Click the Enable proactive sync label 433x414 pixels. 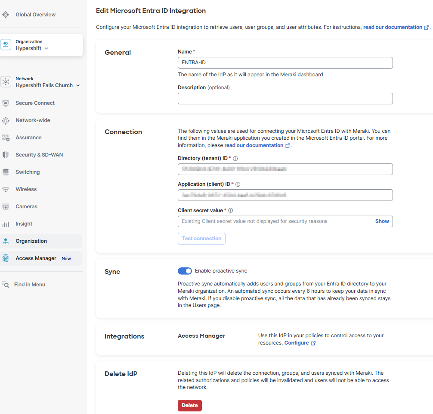[x=221, y=271]
